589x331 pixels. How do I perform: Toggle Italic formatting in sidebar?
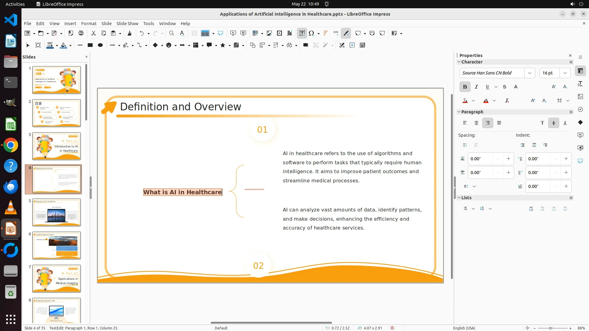(x=476, y=87)
